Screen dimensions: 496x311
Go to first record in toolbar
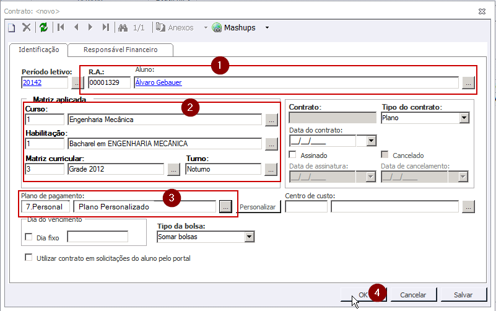61,27
